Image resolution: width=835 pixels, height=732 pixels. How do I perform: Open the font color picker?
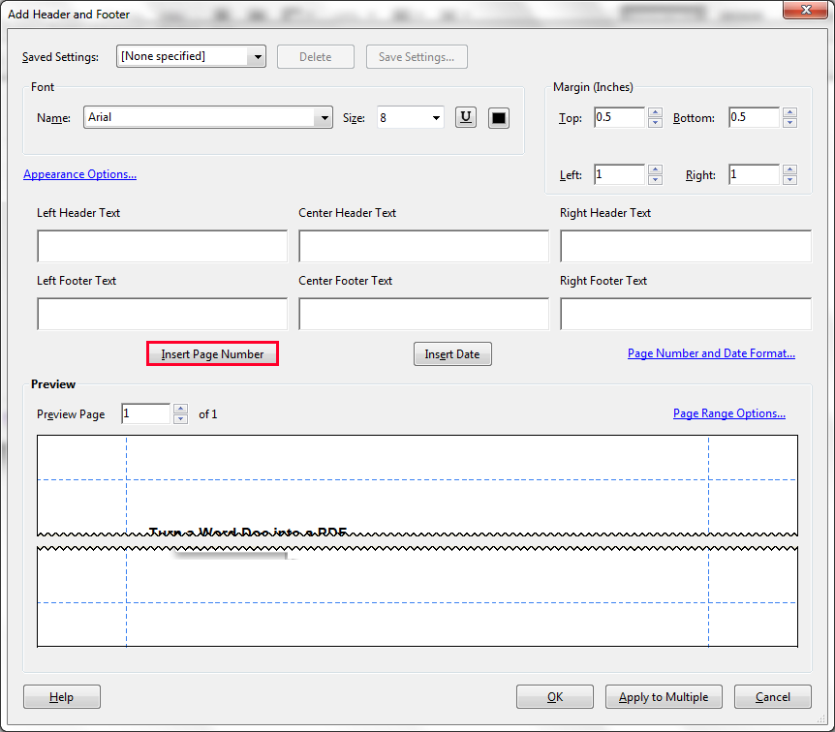[x=498, y=117]
